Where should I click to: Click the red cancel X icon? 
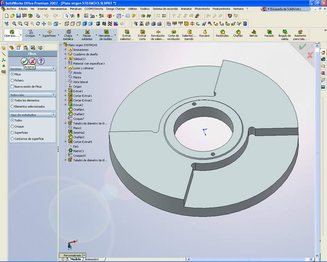(x=32, y=62)
